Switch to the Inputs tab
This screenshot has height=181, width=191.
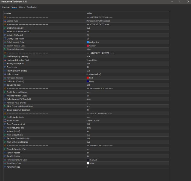(x=14, y=7)
